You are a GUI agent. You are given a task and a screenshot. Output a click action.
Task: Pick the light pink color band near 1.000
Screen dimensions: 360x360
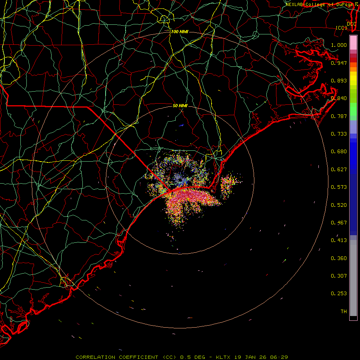click(x=353, y=43)
